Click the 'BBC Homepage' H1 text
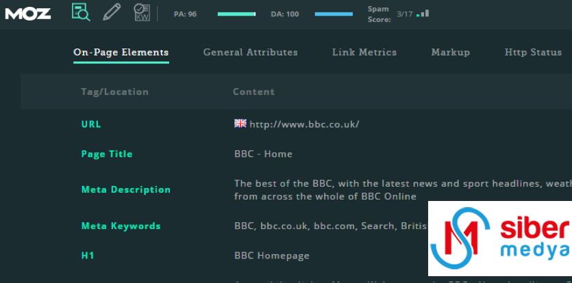The image size is (572, 283). click(272, 256)
